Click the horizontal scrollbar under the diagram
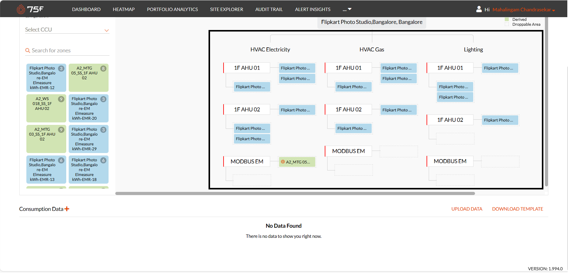 pyautogui.click(x=295, y=193)
